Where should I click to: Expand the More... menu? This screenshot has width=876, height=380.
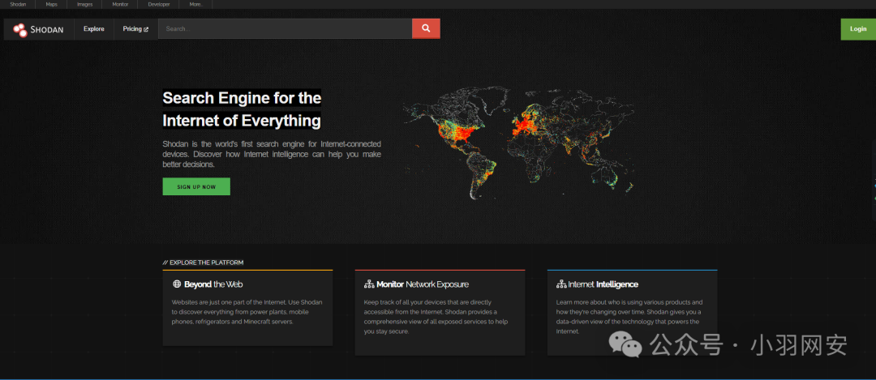pos(196,5)
